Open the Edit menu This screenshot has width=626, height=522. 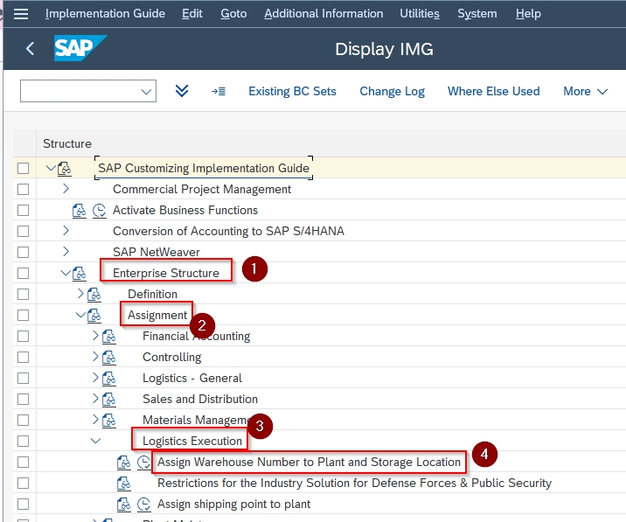[192, 14]
